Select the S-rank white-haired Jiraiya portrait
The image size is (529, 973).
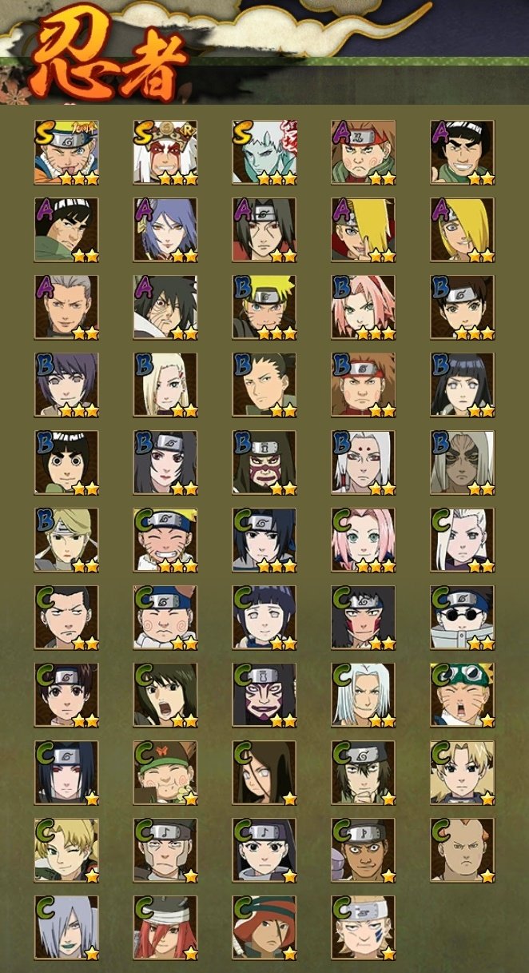point(165,153)
